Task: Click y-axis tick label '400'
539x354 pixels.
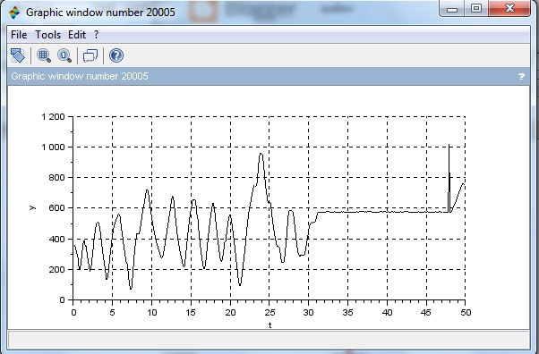Action: (56, 239)
